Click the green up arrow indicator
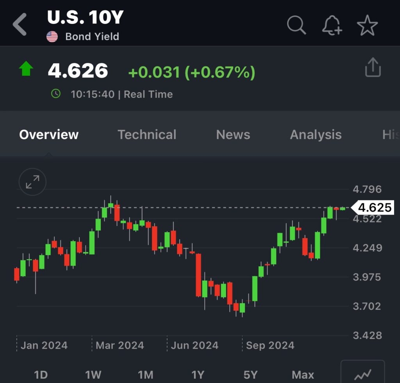400x383 pixels. [26, 69]
